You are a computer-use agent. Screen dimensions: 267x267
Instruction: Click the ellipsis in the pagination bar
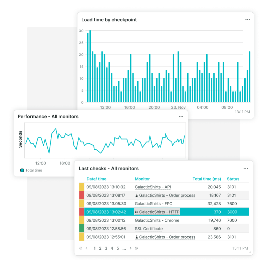coord(124,248)
